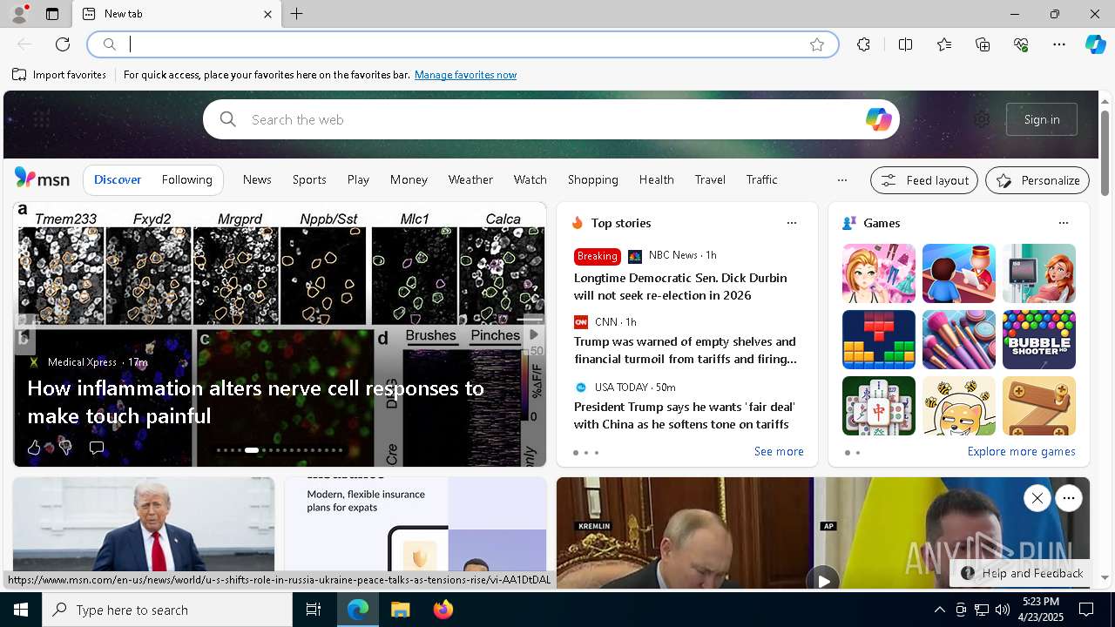The height and width of the screenshot is (627, 1115).
Task: Open Split screen icon
Action: click(905, 44)
